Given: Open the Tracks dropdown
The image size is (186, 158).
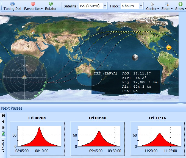Looking at the screenshot, I should pyautogui.click(x=3, y=146).
